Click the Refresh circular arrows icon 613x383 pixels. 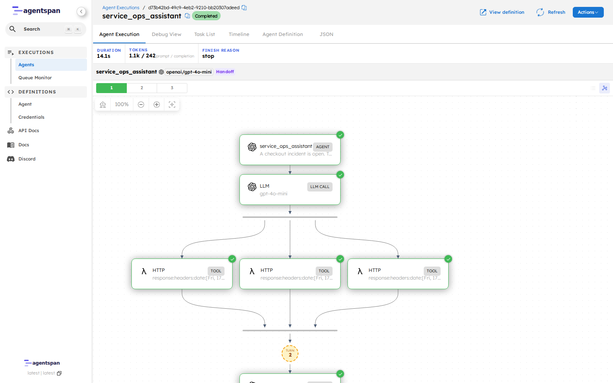(540, 12)
